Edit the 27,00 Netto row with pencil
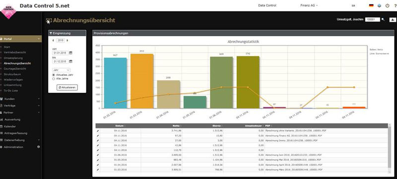397x179 pixels. 98,140
